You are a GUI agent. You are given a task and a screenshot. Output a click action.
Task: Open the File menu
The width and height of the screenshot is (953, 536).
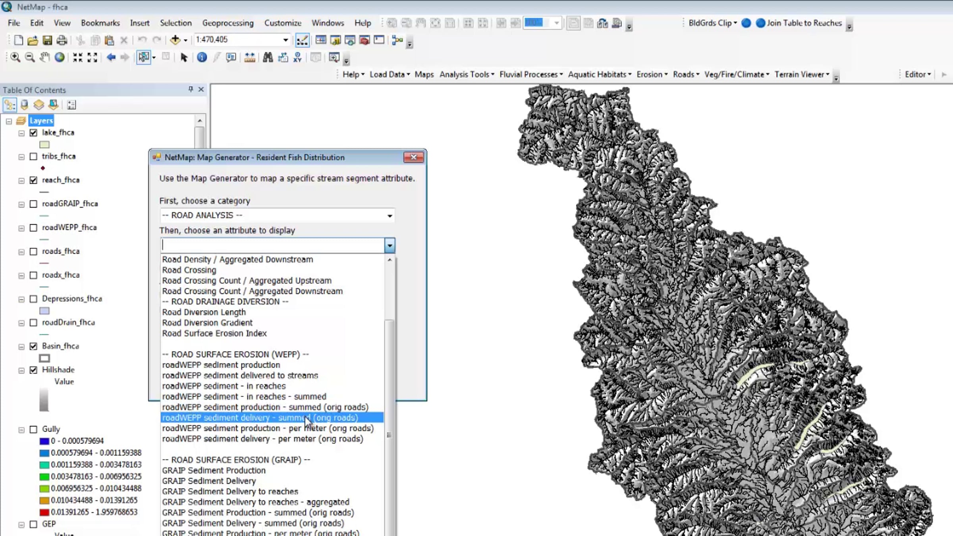click(x=14, y=23)
